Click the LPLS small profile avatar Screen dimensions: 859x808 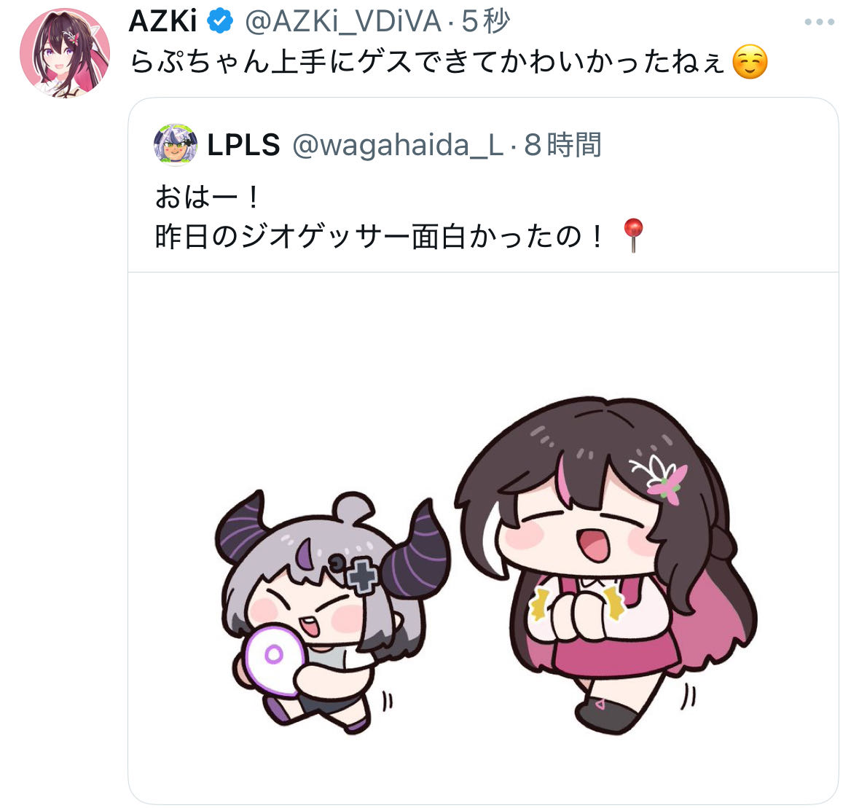coord(176,144)
